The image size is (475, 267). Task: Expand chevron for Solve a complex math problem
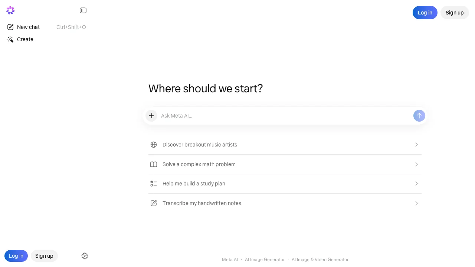coord(416,164)
